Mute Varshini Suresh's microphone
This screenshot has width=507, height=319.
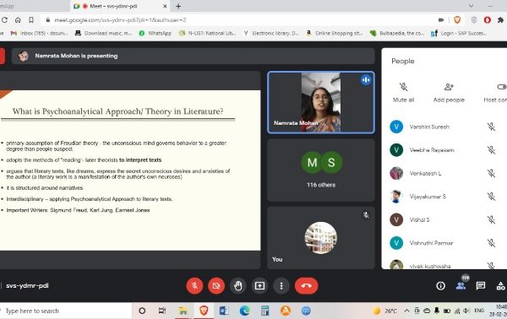point(491,127)
